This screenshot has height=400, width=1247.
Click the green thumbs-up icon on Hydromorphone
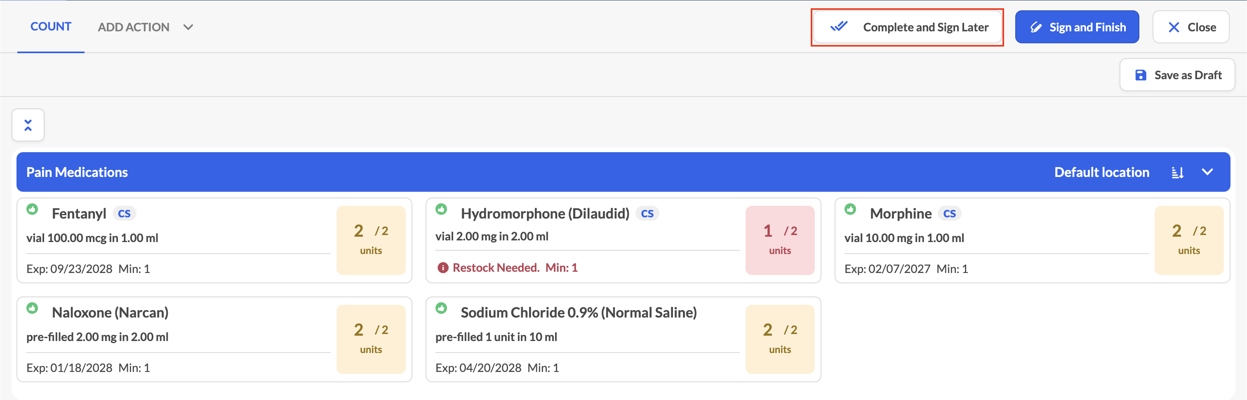[x=441, y=209]
